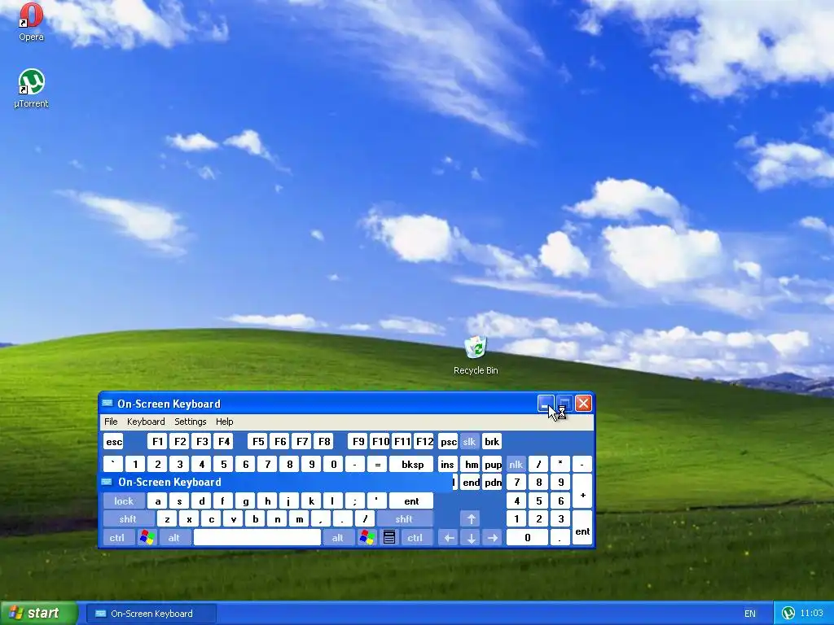Click the F5 function key
Viewport: 834px width, 625px height.
258,442
